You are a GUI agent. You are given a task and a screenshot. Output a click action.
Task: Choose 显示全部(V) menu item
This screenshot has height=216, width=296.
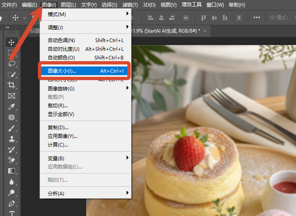[x=86, y=114]
